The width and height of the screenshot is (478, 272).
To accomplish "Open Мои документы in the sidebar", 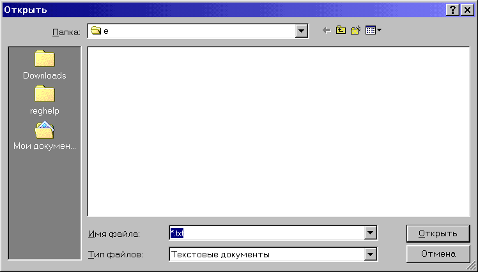I will [x=45, y=135].
